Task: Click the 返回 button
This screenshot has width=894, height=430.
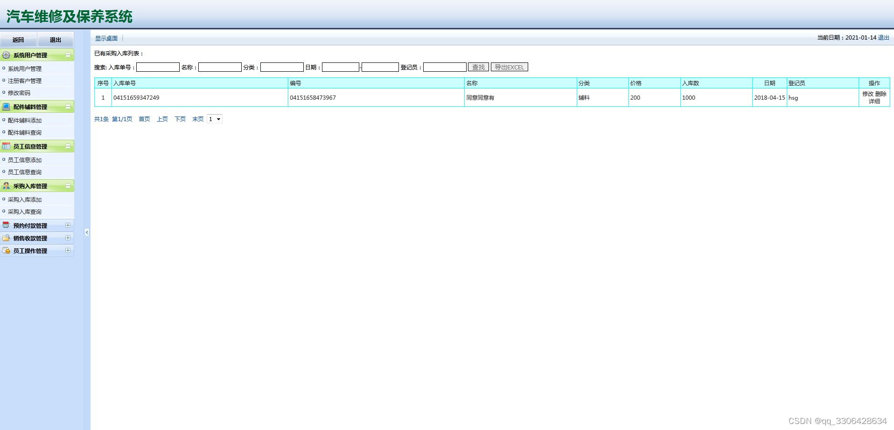Action: click(x=18, y=40)
